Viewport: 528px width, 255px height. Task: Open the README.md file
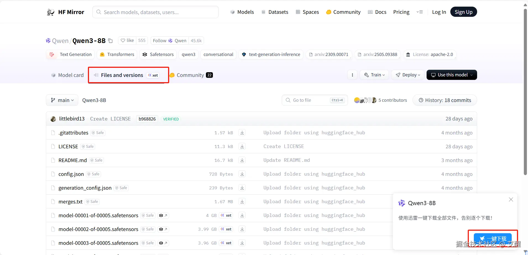pyautogui.click(x=73, y=160)
